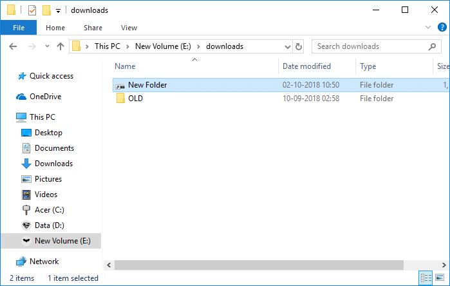The height and width of the screenshot is (286, 450).
Task: Open Downloads in navigation pane
Action: pos(53,164)
